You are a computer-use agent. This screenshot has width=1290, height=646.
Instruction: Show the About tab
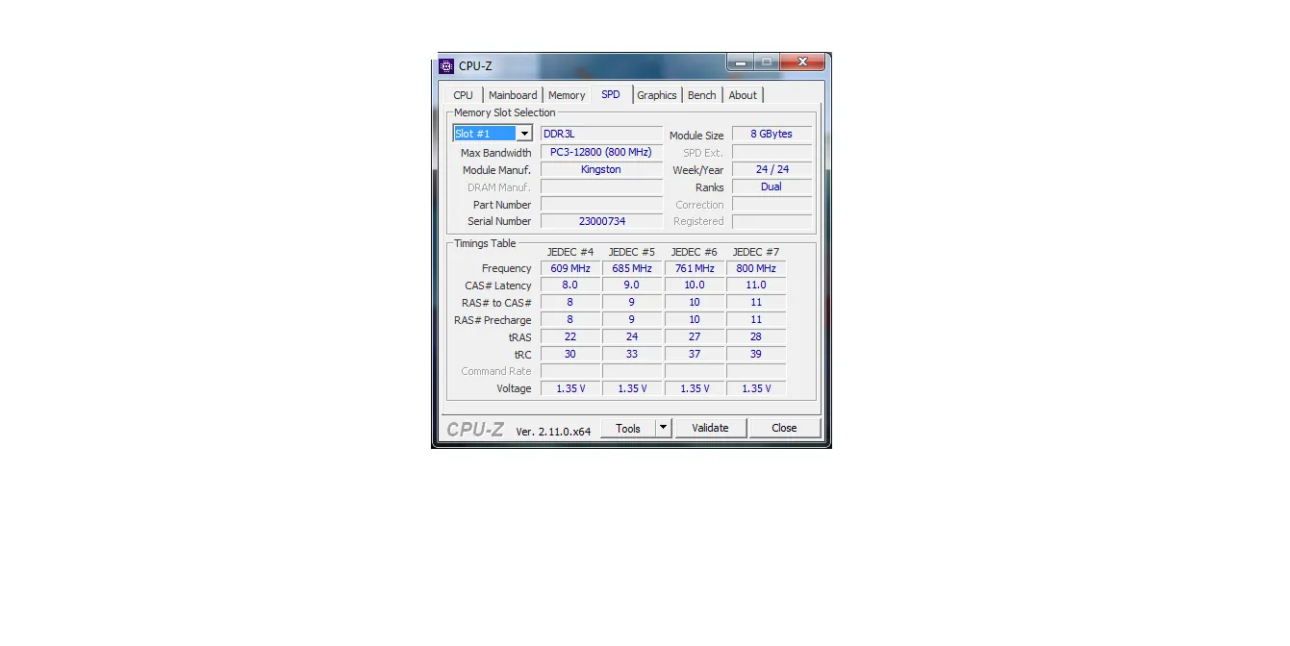[x=743, y=95]
